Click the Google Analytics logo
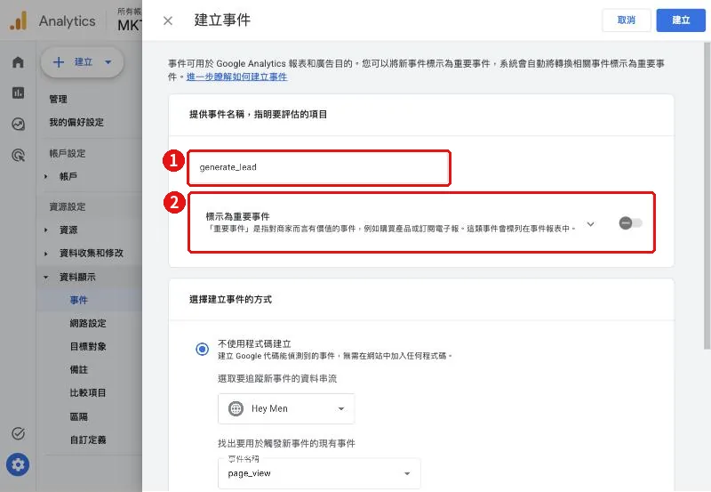The image size is (711, 492). tap(18, 20)
